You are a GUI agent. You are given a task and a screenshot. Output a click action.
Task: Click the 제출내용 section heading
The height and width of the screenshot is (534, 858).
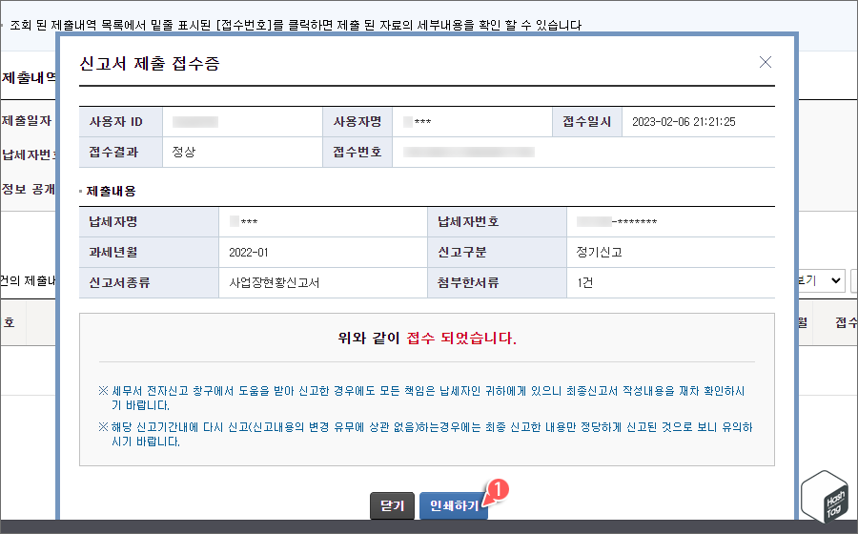(x=111, y=191)
